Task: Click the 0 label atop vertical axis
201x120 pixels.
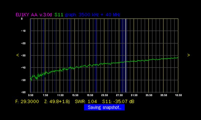Action: pos(22,19)
